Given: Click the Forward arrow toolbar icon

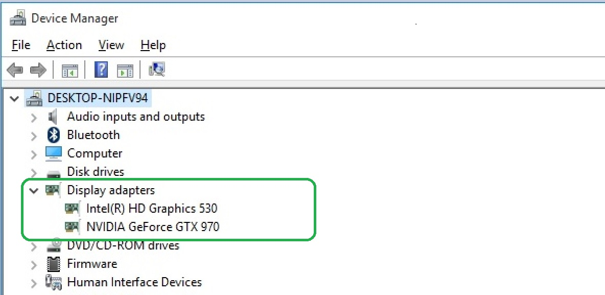Looking at the screenshot, I should tap(38, 70).
